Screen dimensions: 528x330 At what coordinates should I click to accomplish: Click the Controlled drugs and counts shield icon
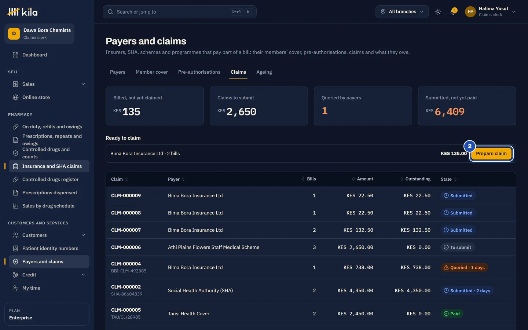point(15,153)
